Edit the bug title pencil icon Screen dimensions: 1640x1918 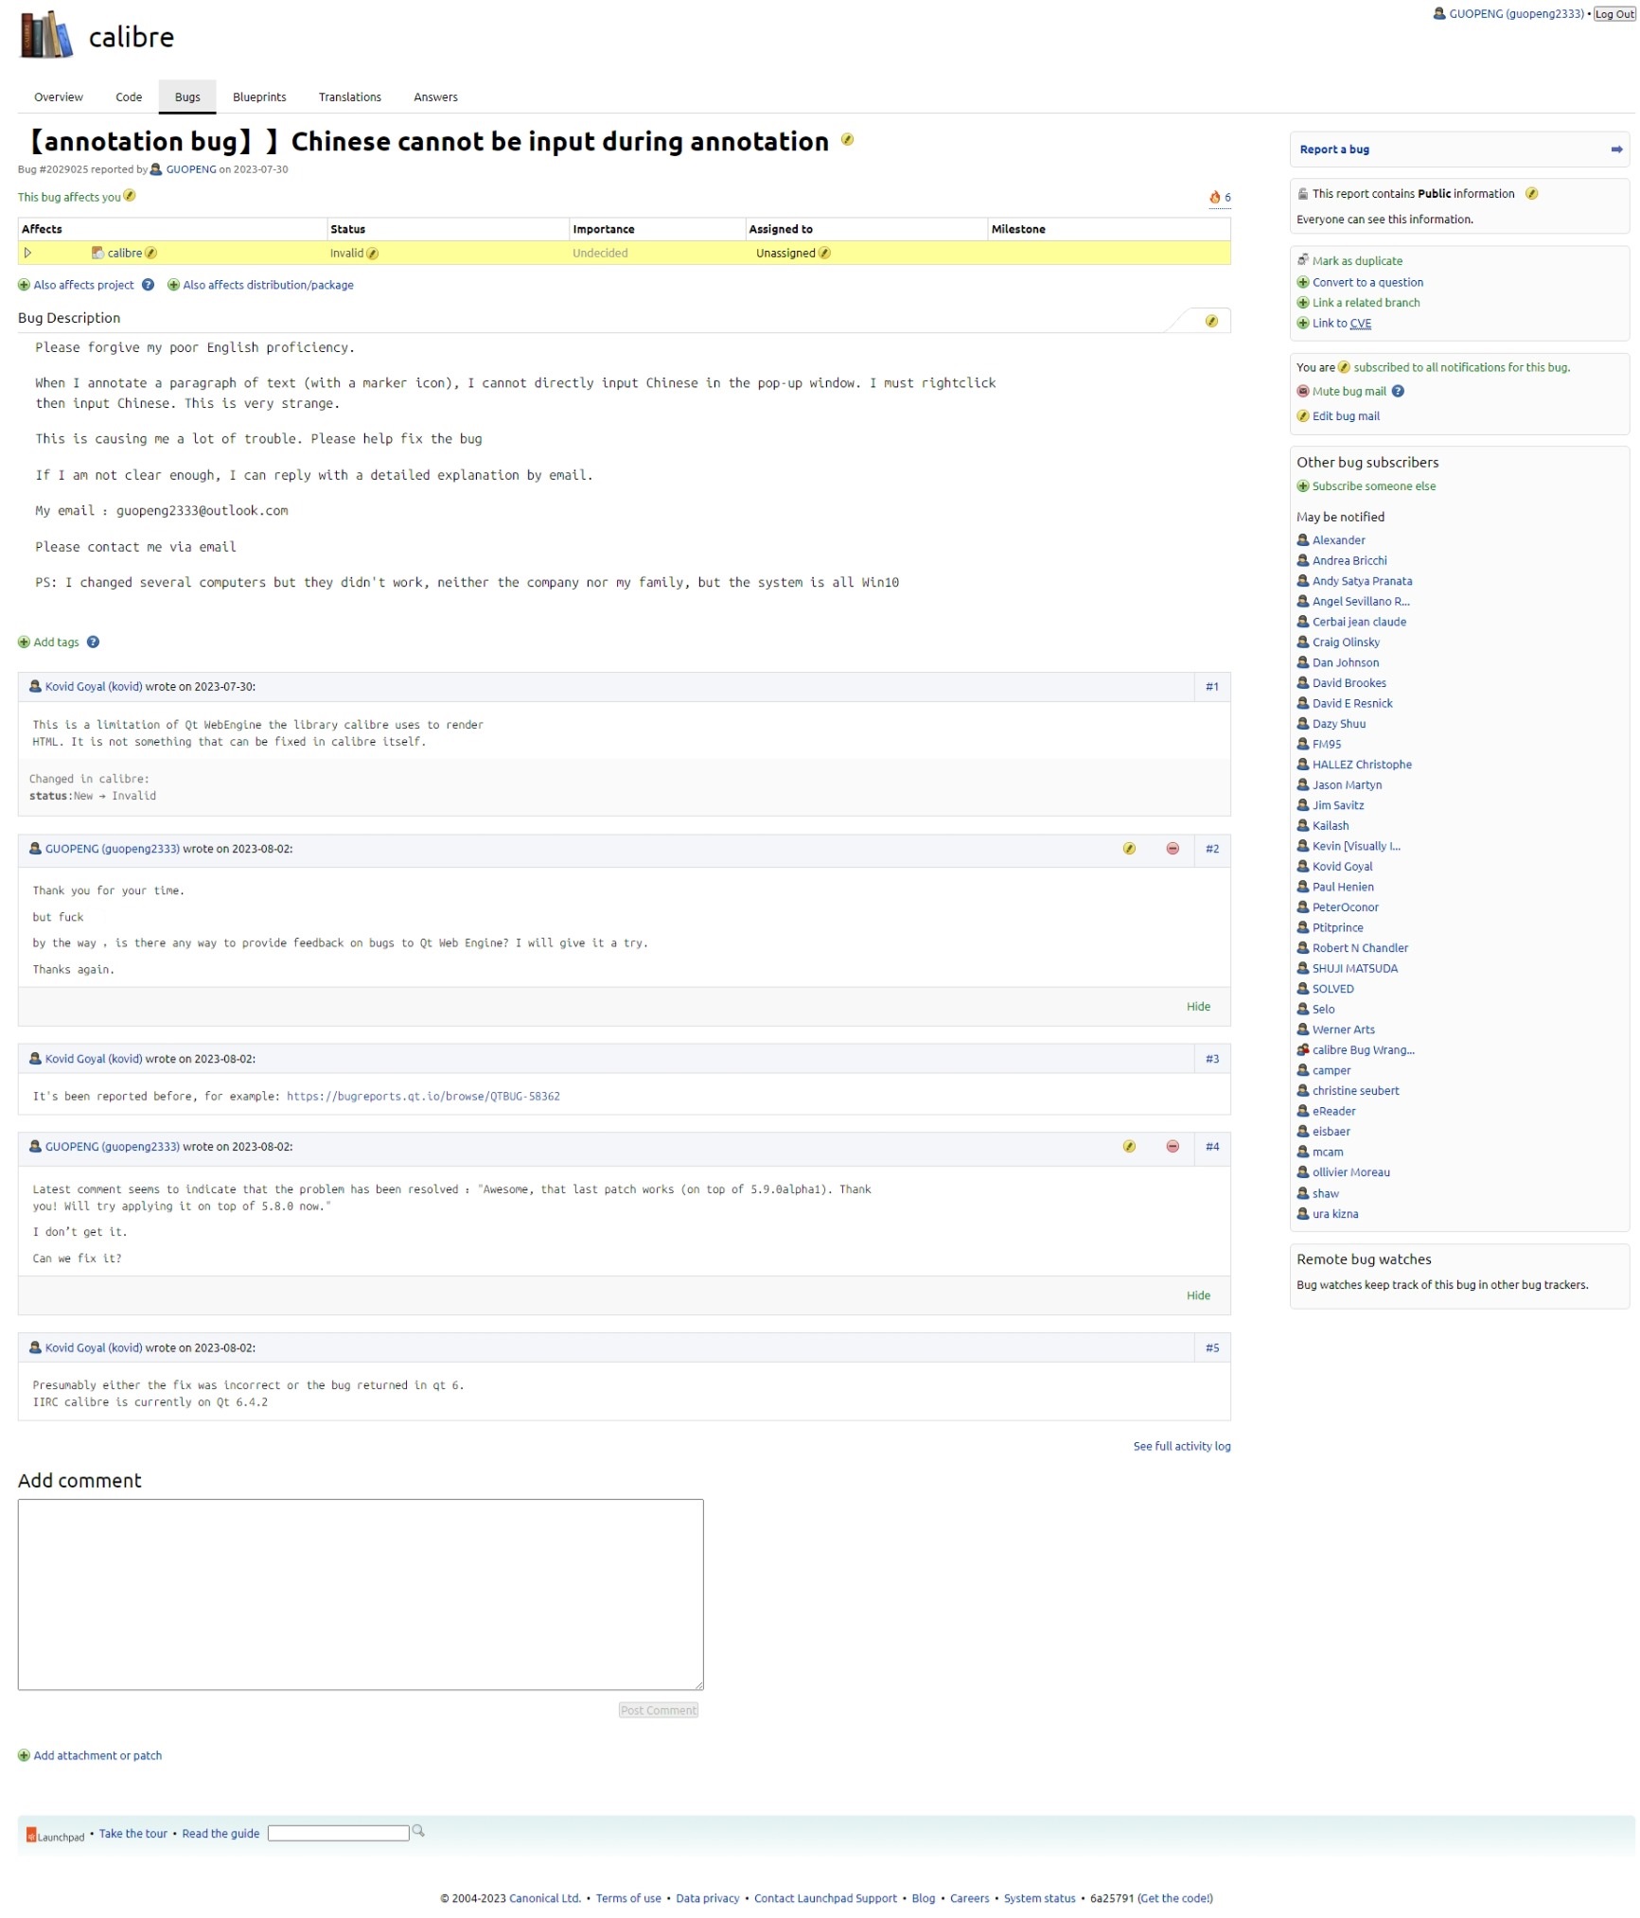click(x=847, y=140)
